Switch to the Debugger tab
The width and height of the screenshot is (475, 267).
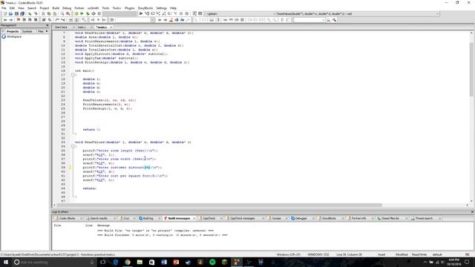[301, 218]
